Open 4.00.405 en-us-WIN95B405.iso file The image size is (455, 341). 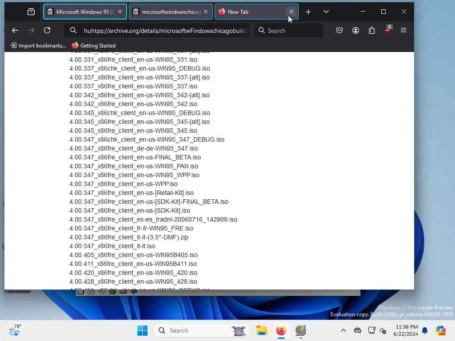(133, 255)
